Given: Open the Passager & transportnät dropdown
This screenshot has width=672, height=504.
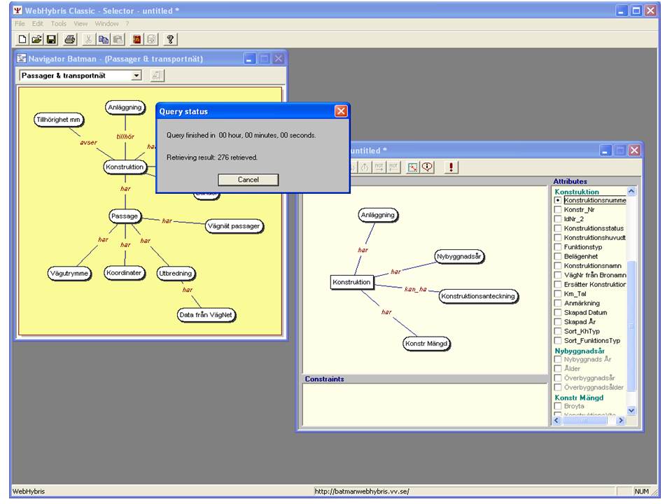Looking at the screenshot, I should pos(136,76).
